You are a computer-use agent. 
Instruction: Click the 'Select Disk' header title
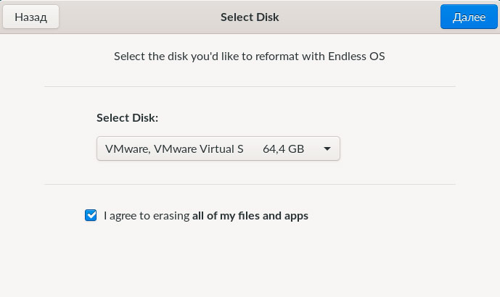pyautogui.click(x=250, y=17)
